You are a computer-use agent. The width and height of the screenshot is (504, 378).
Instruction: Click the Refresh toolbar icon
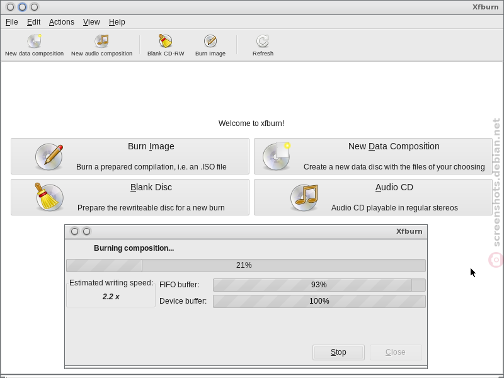(x=263, y=41)
